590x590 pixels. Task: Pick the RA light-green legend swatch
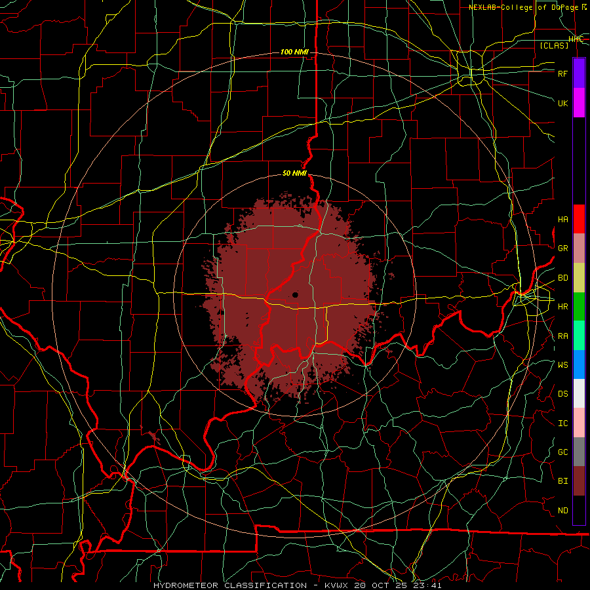pos(579,336)
